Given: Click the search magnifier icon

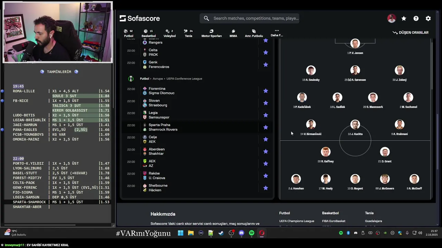Looking at the screenshot, I should (x=206, y=18).
